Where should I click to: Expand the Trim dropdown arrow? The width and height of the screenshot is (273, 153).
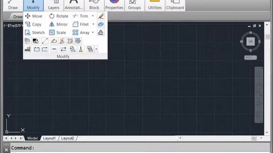click(93, 16)
